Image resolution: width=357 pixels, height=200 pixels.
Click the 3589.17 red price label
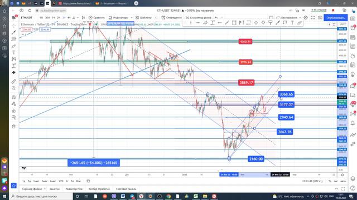[x=247, y=83]
